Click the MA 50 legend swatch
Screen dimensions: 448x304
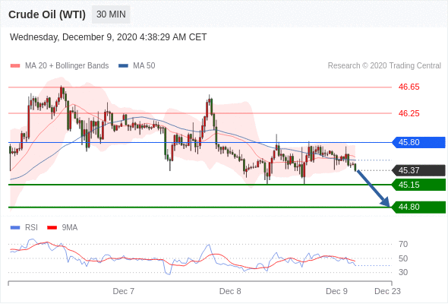tap(123, 66)
